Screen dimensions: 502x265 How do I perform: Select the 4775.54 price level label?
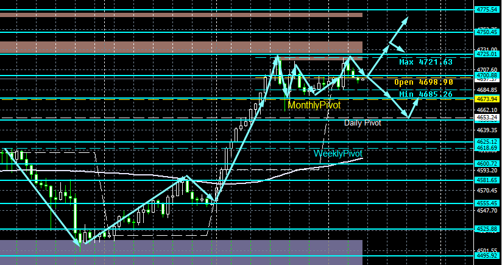tap(487, 10)
